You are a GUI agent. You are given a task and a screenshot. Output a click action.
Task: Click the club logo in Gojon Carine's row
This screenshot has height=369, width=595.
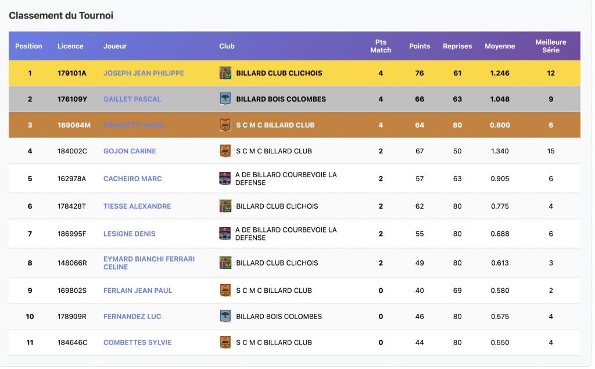[225, 151]
